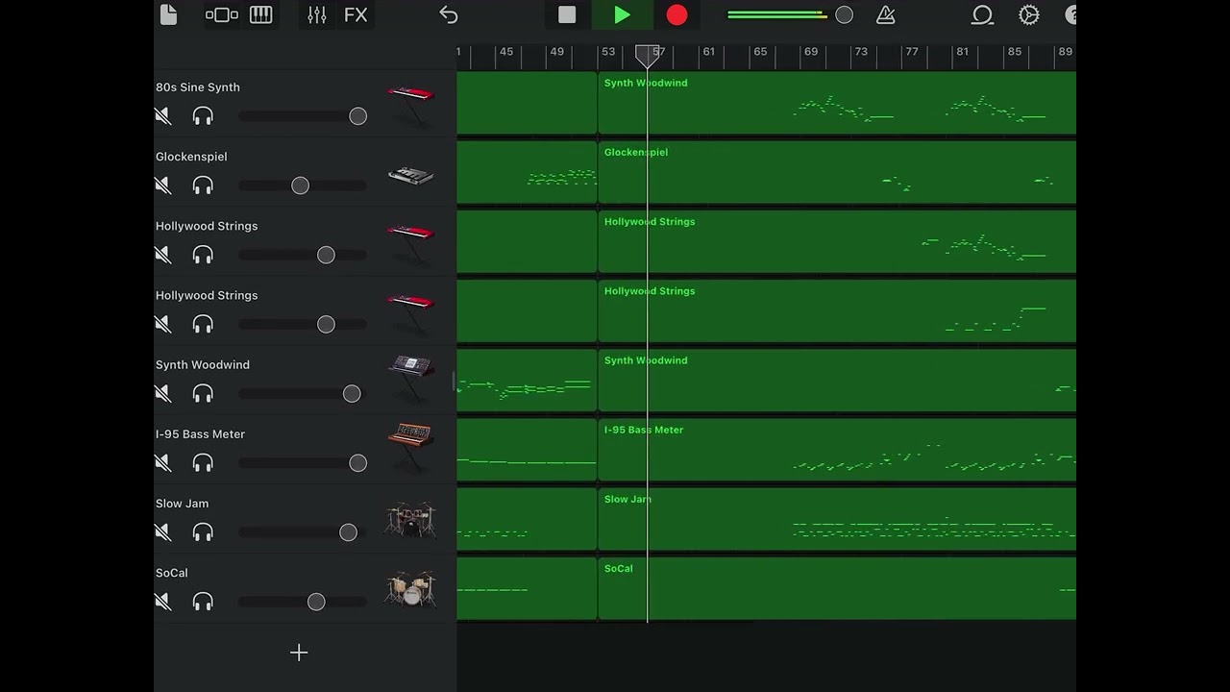Select the Glockenspiel region starting bar 53
The height and width of the screenshot is (692, 1230).
[837, 172]
